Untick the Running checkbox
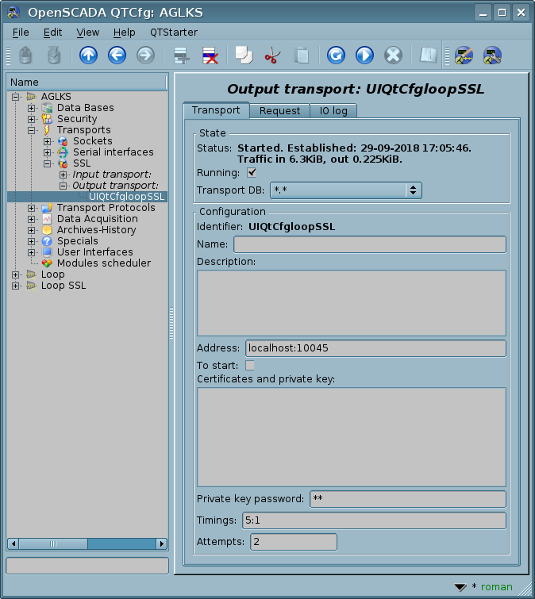 (x=252, y=173)
